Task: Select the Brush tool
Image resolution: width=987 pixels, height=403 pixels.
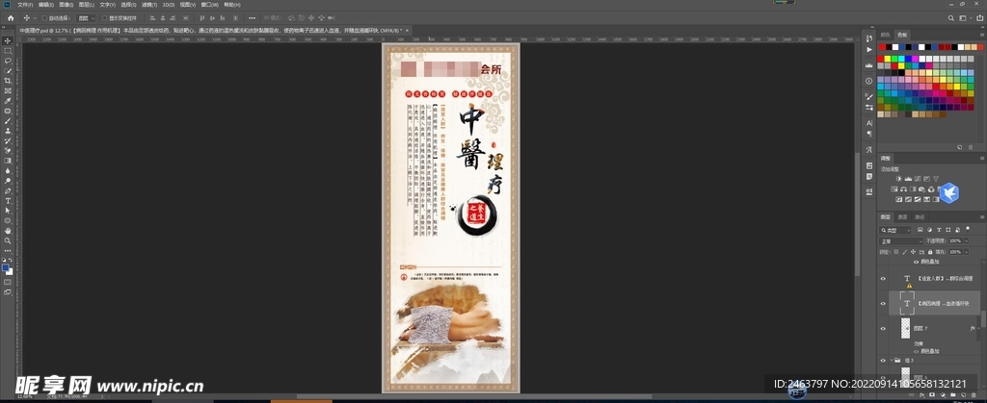Action: pyautogui.click(x=8, y=120)
